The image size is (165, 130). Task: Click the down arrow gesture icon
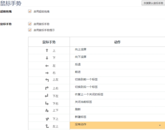pos(47,58)
